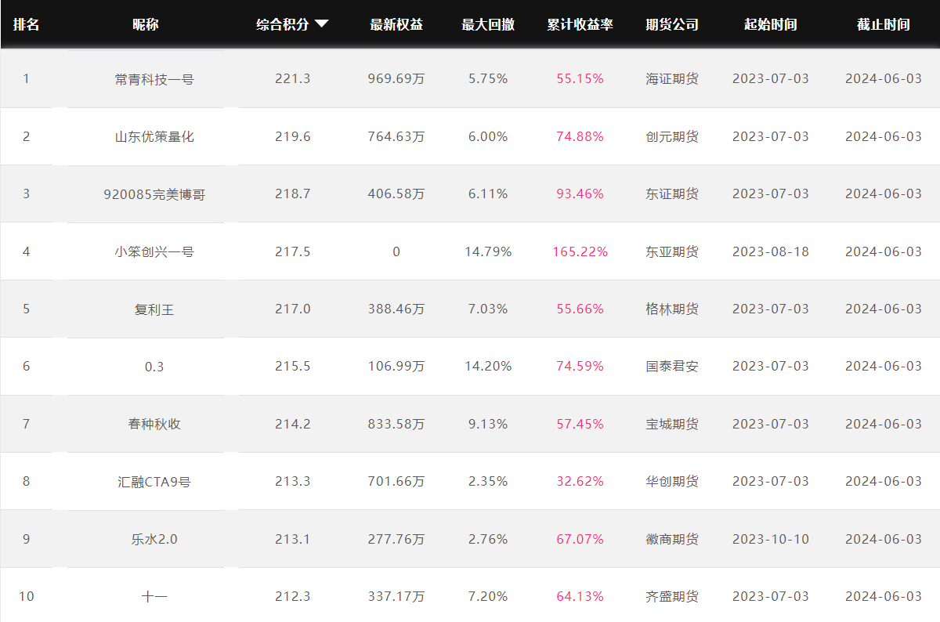Select score 219.6
This screenshot has height=622, width=940.
[x=293, y=136]
